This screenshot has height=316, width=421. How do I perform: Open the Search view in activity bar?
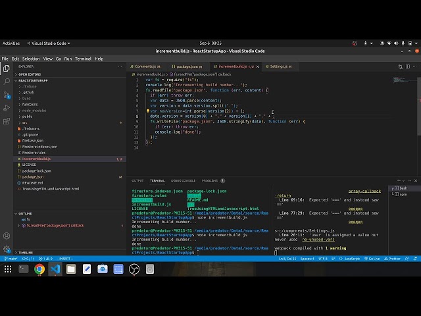click(7, 82)
